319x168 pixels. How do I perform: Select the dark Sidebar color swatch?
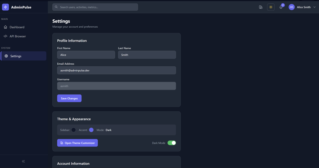coord(74,130)
